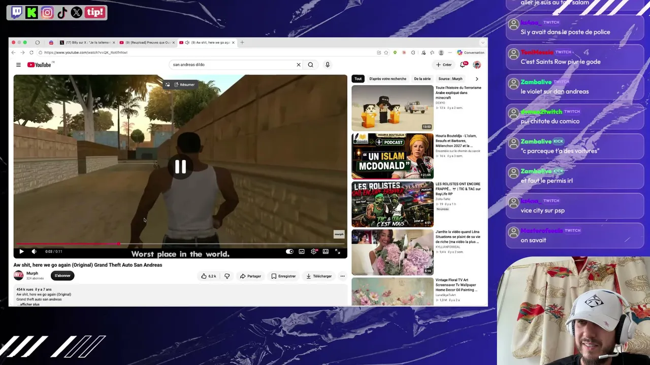Submit search with magnifier button
The image size is (650, 365).
311,65
